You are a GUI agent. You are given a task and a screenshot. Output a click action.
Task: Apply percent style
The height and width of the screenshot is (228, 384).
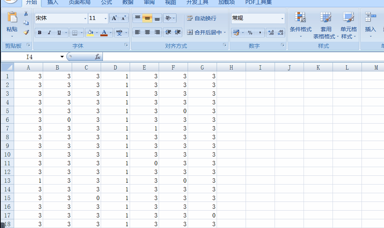pos(250,32)
